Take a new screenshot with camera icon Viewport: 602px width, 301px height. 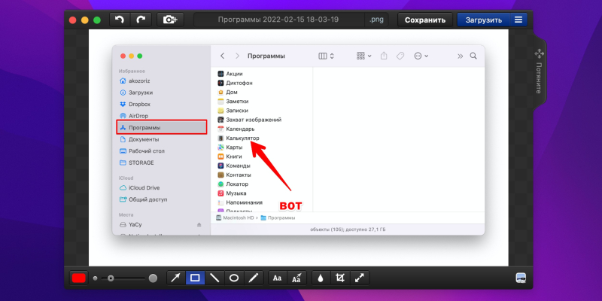tap(169, 20)
